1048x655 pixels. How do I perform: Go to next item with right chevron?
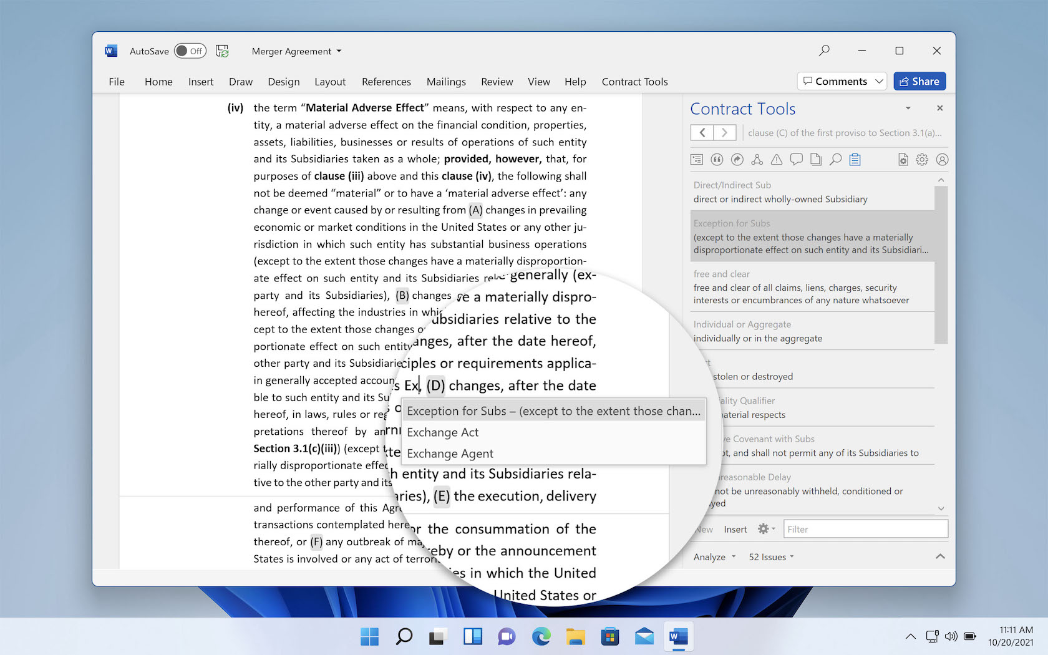[x=724, y=132]
